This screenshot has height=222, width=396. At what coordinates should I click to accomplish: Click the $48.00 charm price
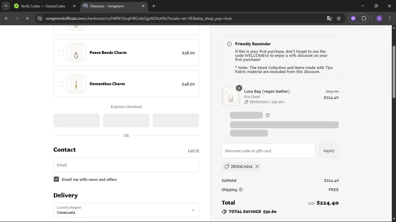[188, 84]
